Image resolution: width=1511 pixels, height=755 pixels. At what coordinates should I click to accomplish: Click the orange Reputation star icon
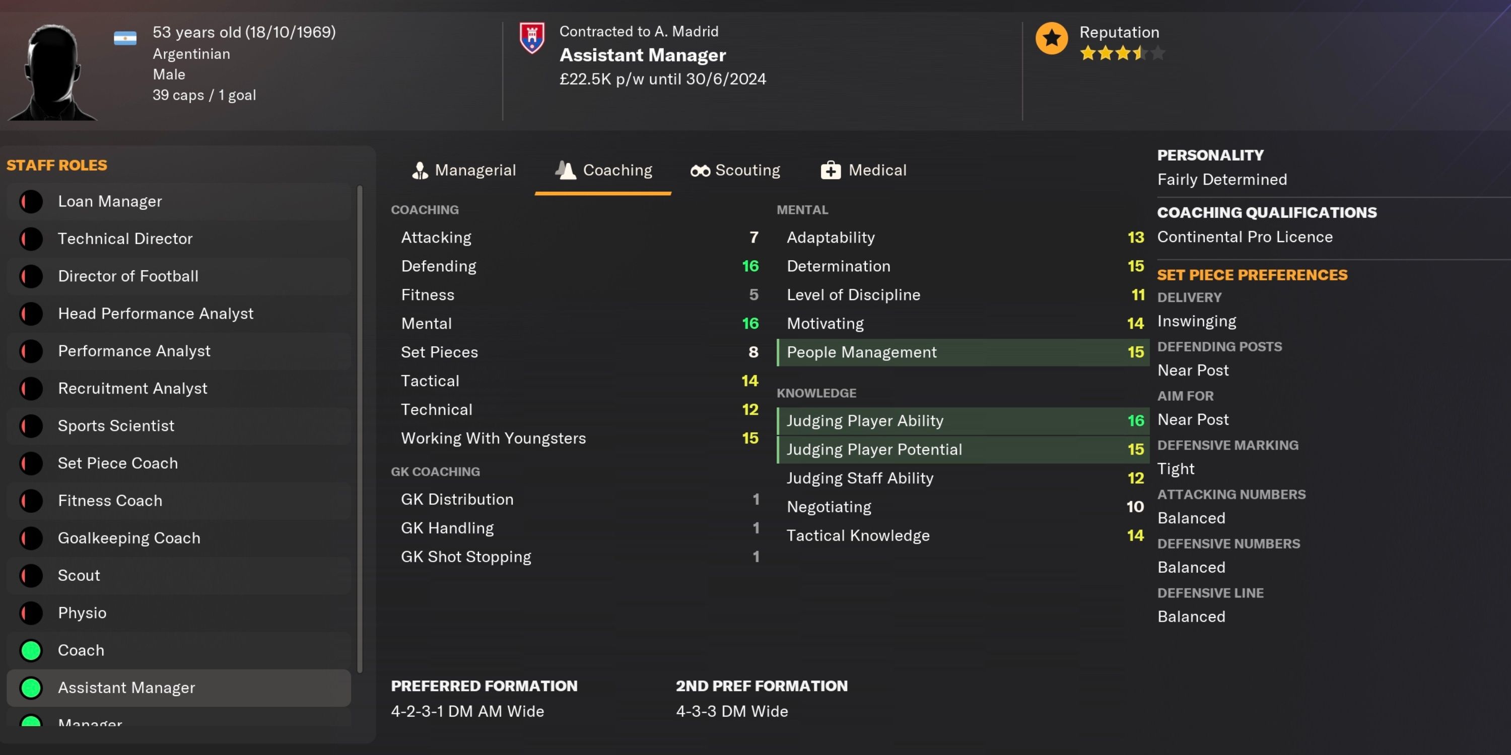coord(1051,39)
